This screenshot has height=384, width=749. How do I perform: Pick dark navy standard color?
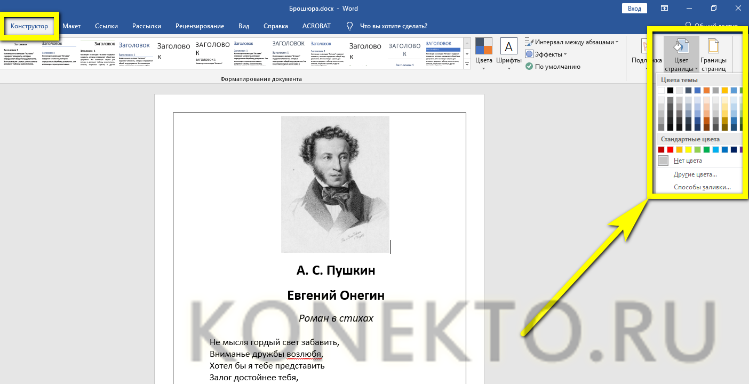click(x=734, y=150)
